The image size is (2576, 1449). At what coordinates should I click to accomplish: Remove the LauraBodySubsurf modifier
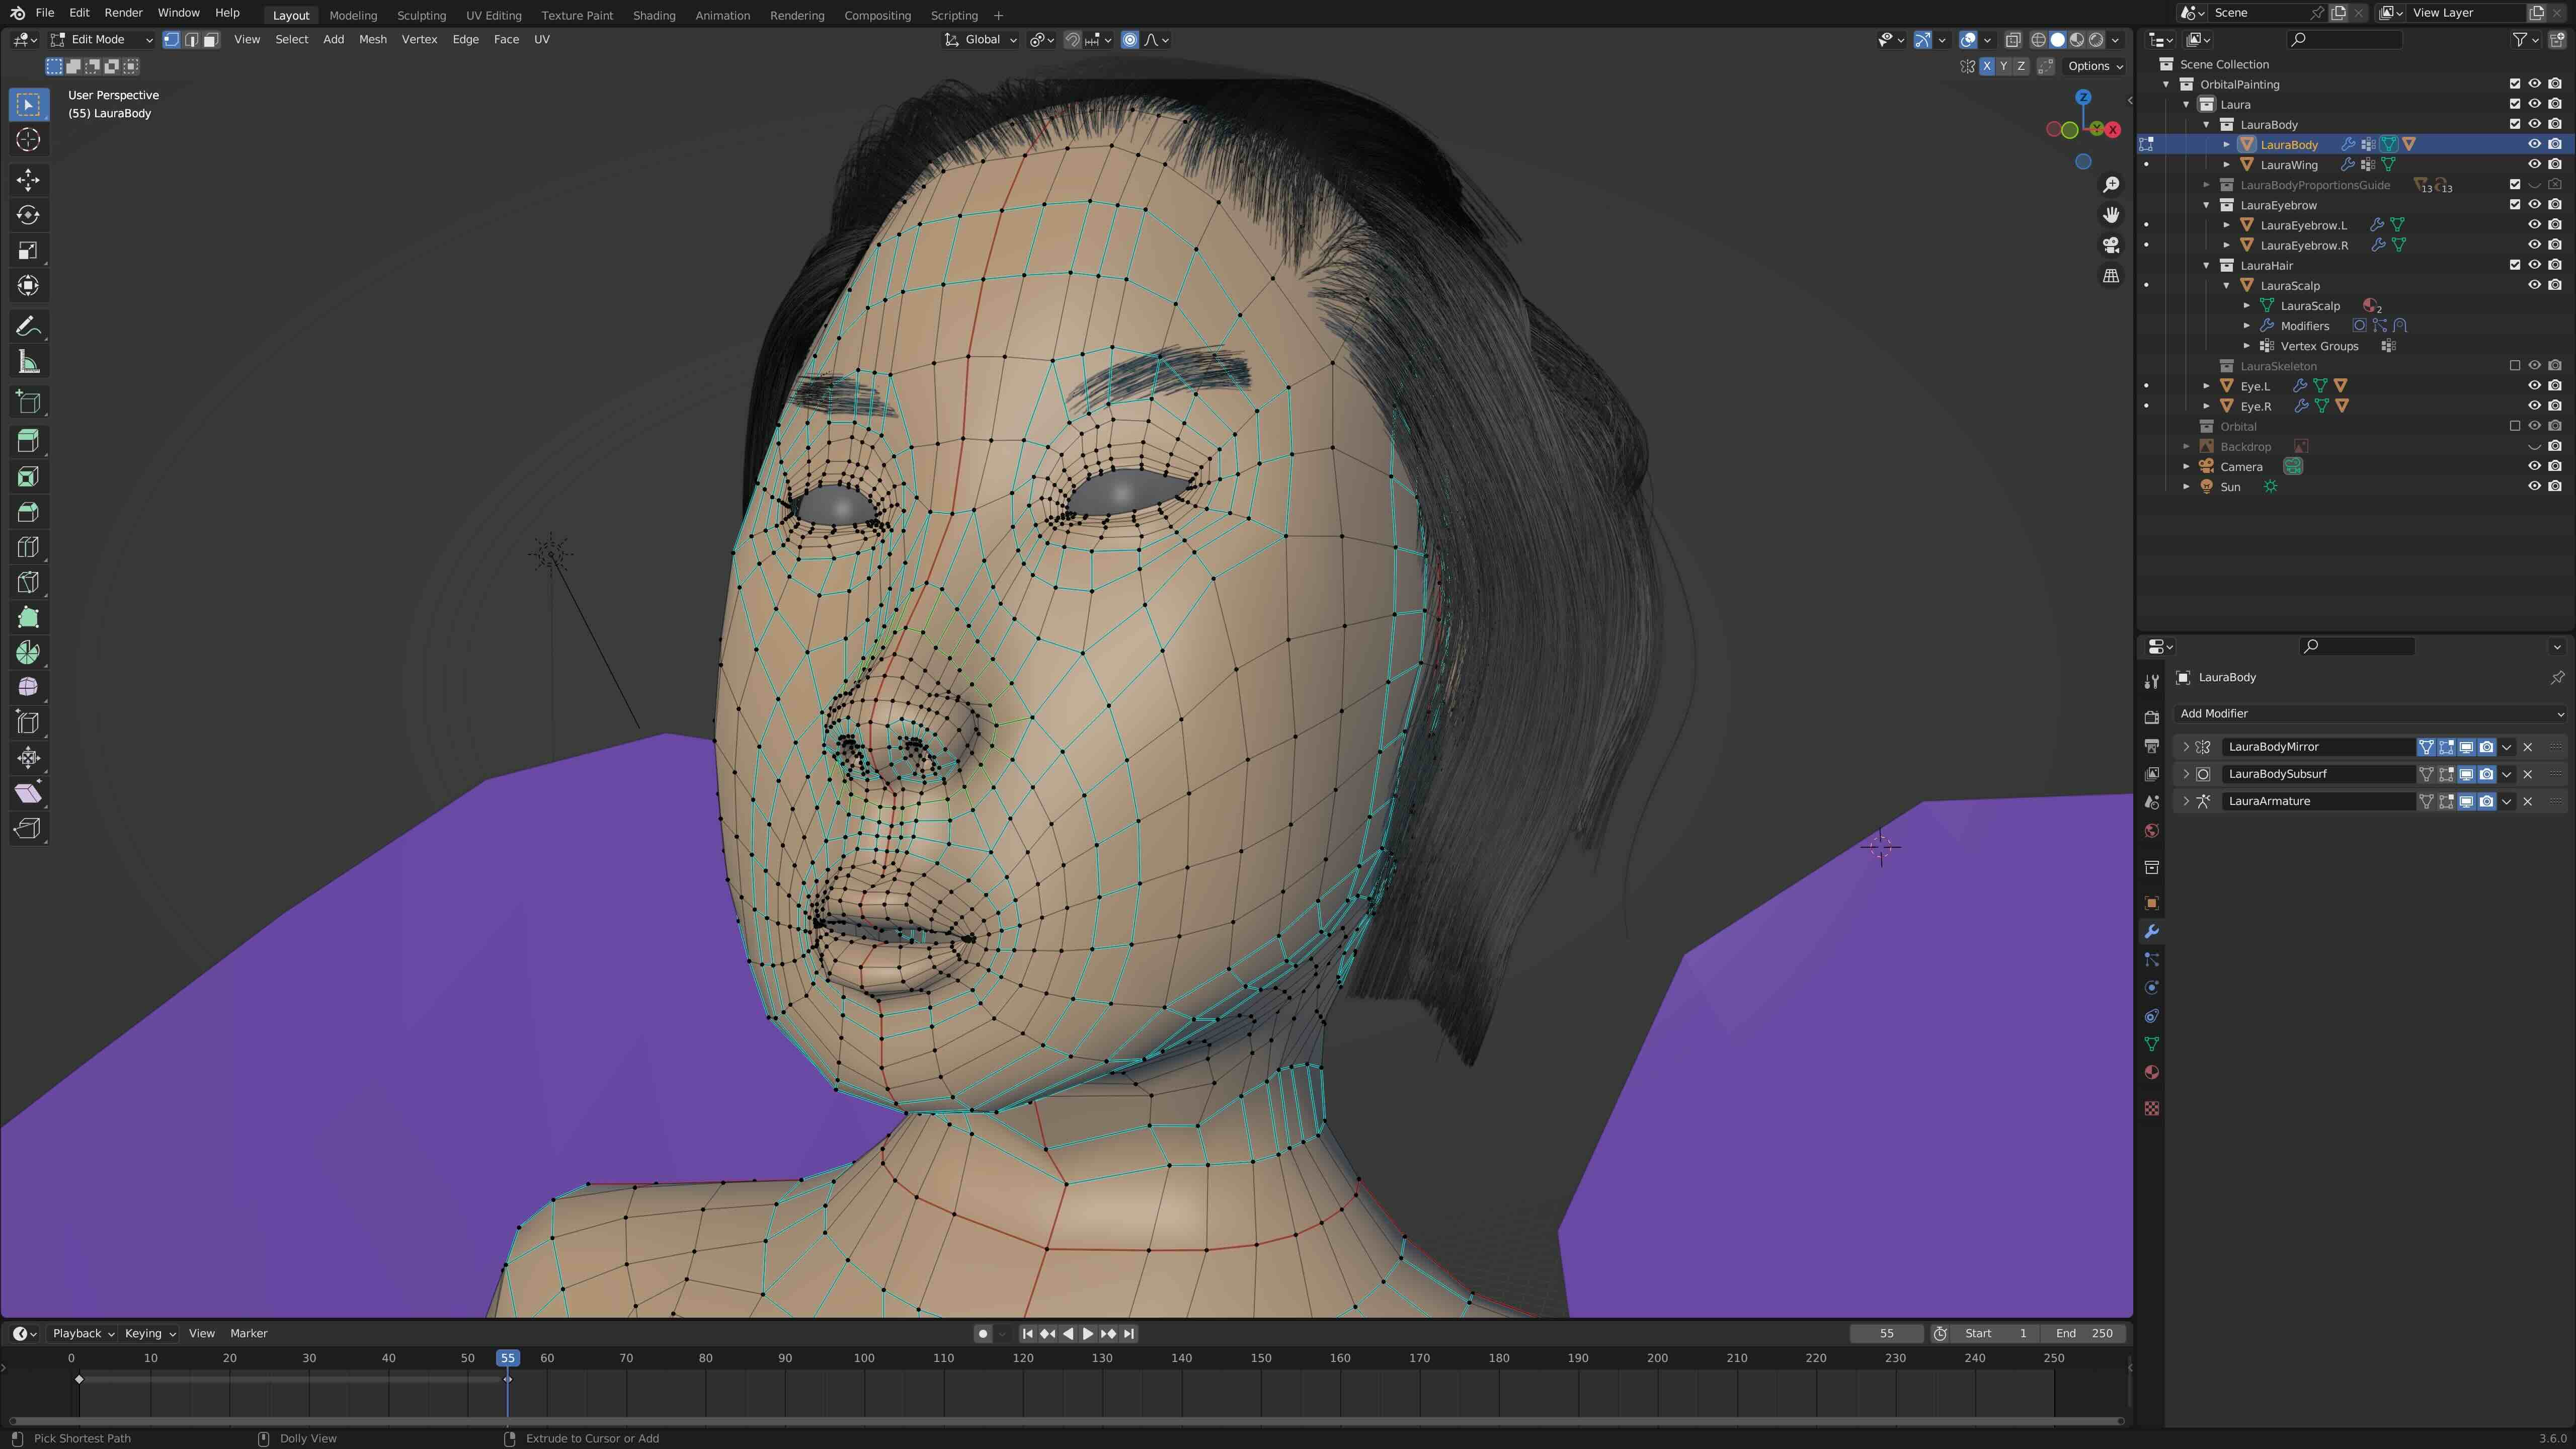coord(2528,774)
